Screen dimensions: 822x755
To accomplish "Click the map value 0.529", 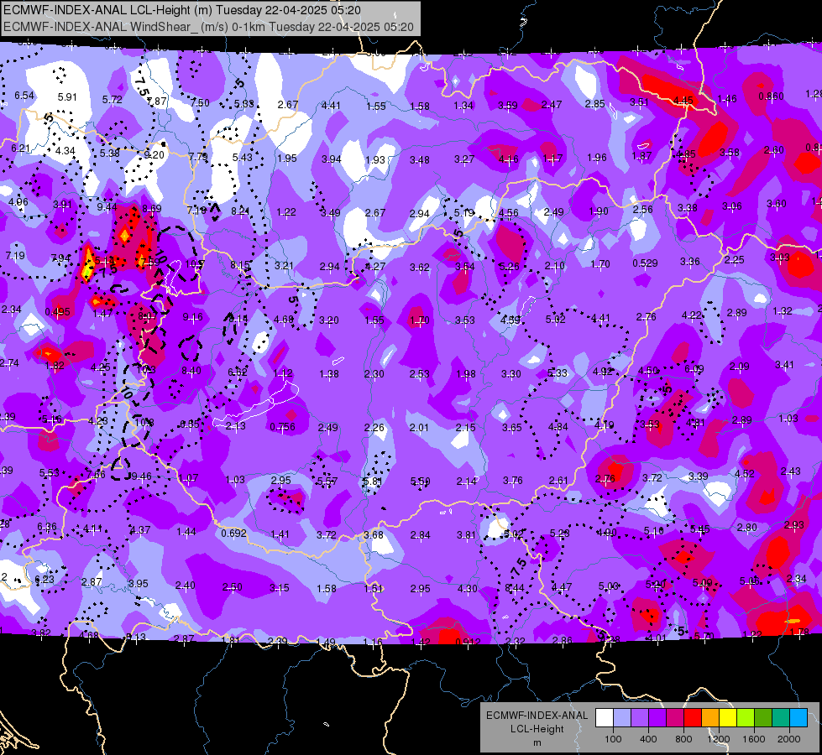I will 646,263.
